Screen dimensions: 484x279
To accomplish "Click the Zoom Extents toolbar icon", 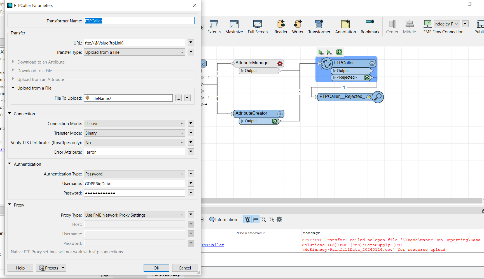I will point(214,27).
